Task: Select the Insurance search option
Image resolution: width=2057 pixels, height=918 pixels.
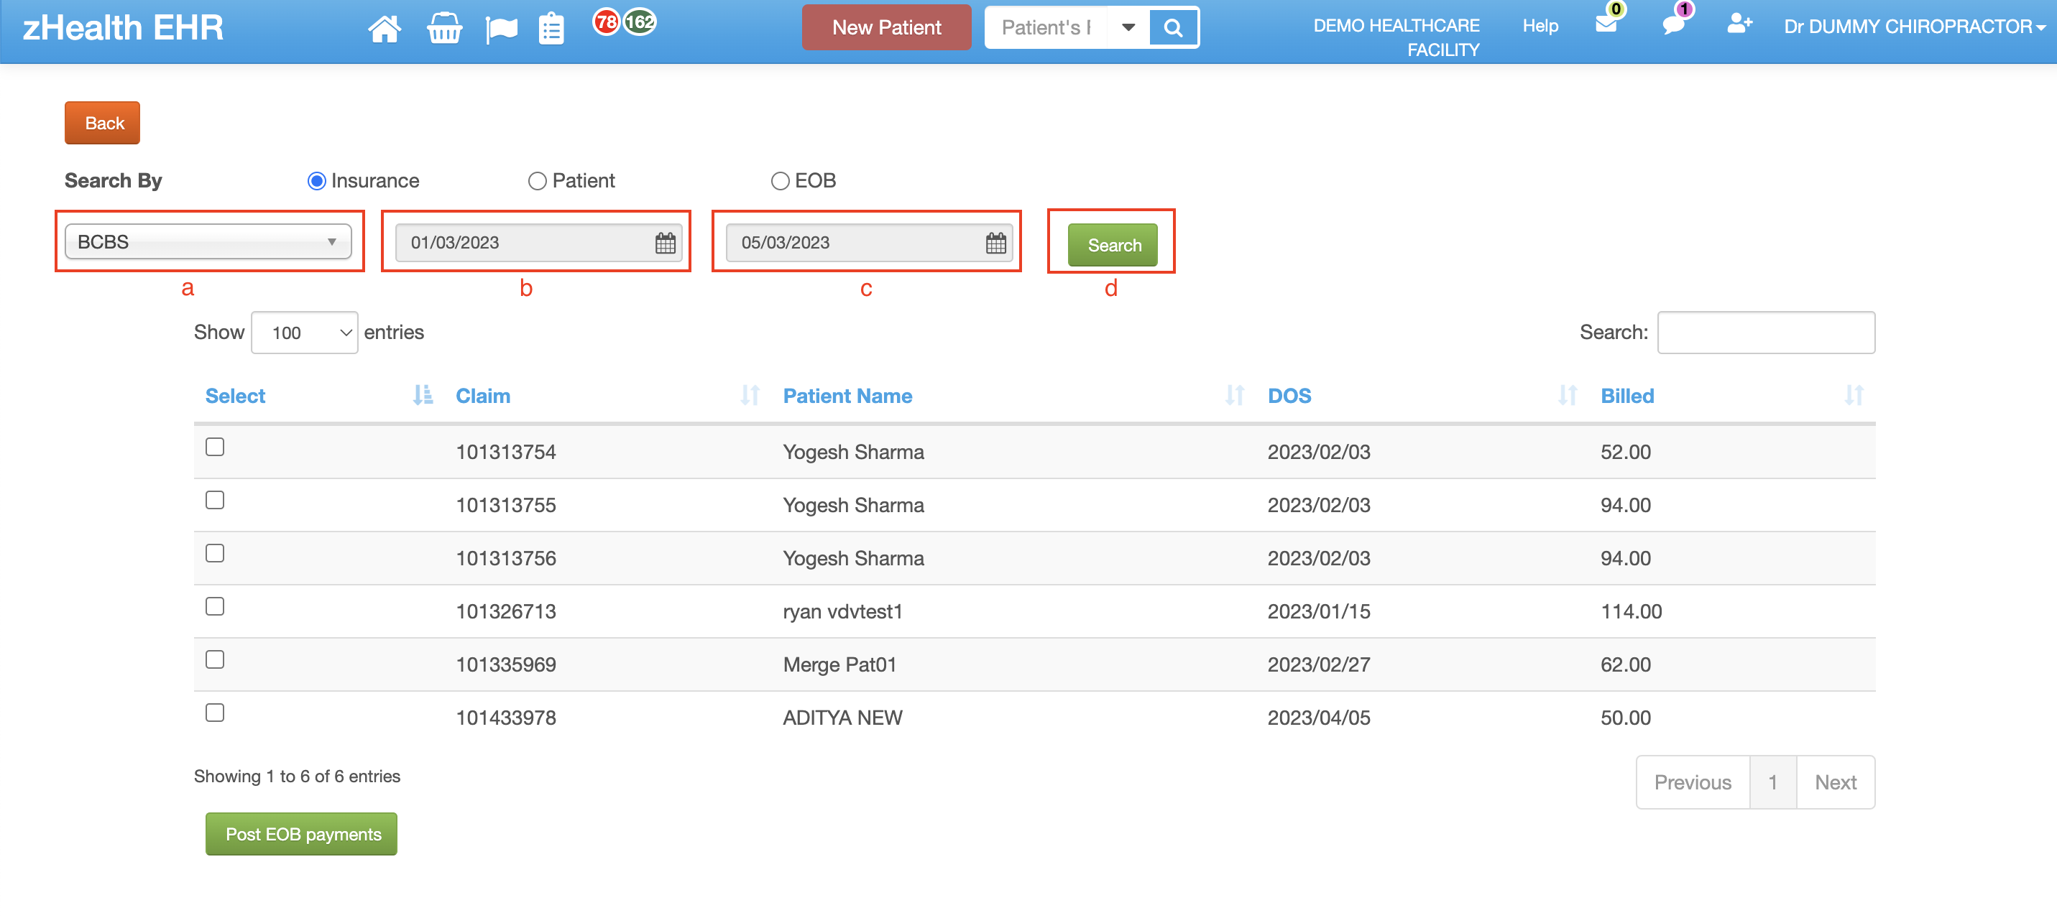Action: pyautogui.click(x=316, y=181)
